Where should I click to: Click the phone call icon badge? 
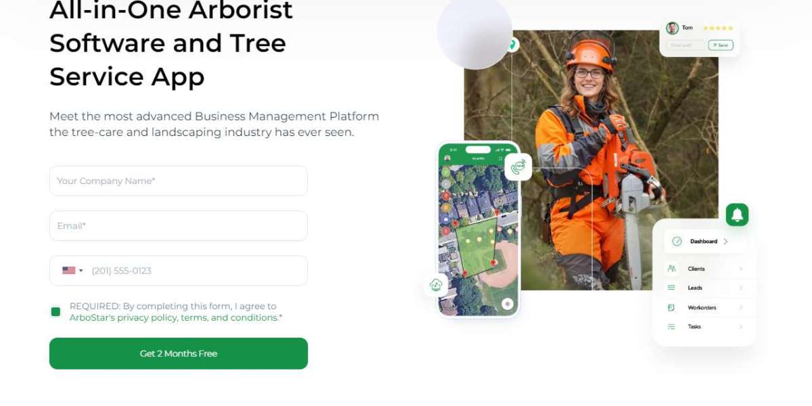[518, 166]
